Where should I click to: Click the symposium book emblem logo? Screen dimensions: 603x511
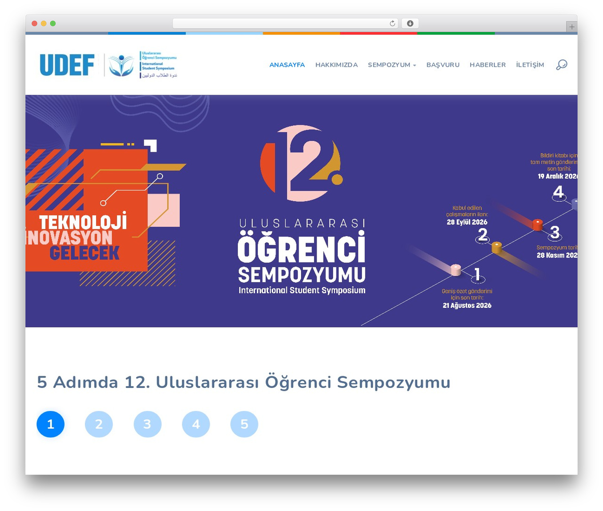pos(121,65)
